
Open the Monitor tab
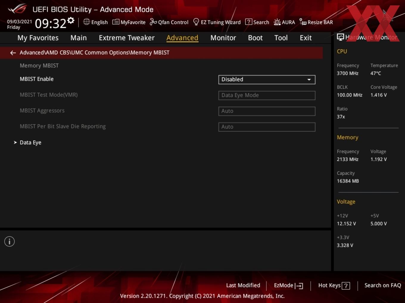223,38
